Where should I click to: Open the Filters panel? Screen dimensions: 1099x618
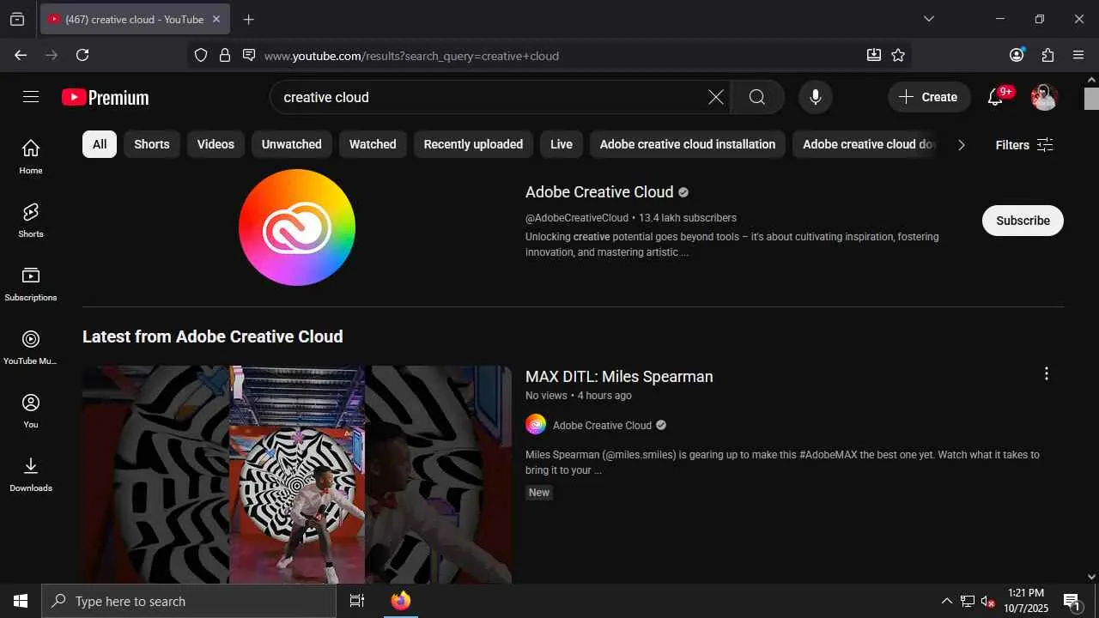pyautogui.click(x=1024, y=145)
